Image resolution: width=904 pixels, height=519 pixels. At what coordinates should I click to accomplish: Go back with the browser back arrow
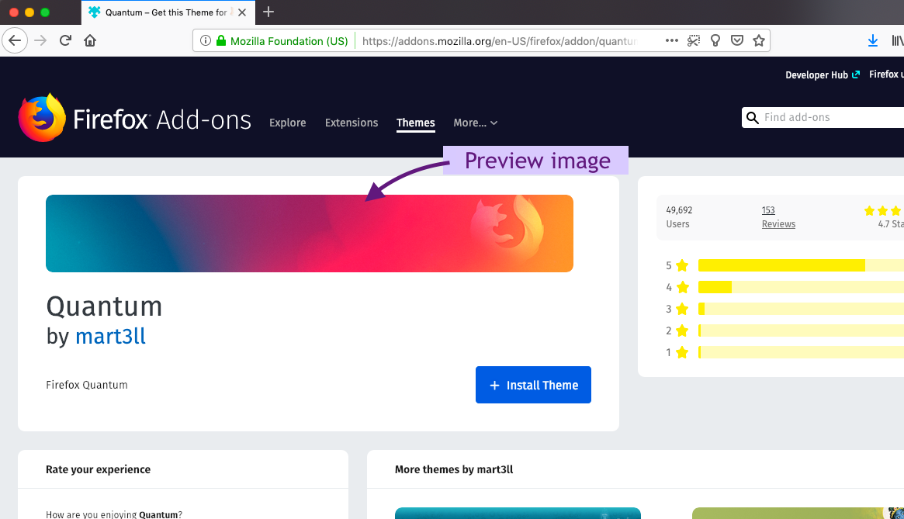[15, 40]
